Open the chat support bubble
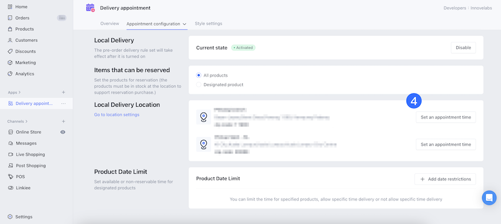This screenshot has width=501, height=224. [489, 198]
